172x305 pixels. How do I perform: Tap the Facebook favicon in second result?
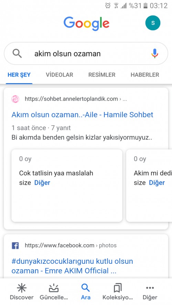(x=15, y=246)
